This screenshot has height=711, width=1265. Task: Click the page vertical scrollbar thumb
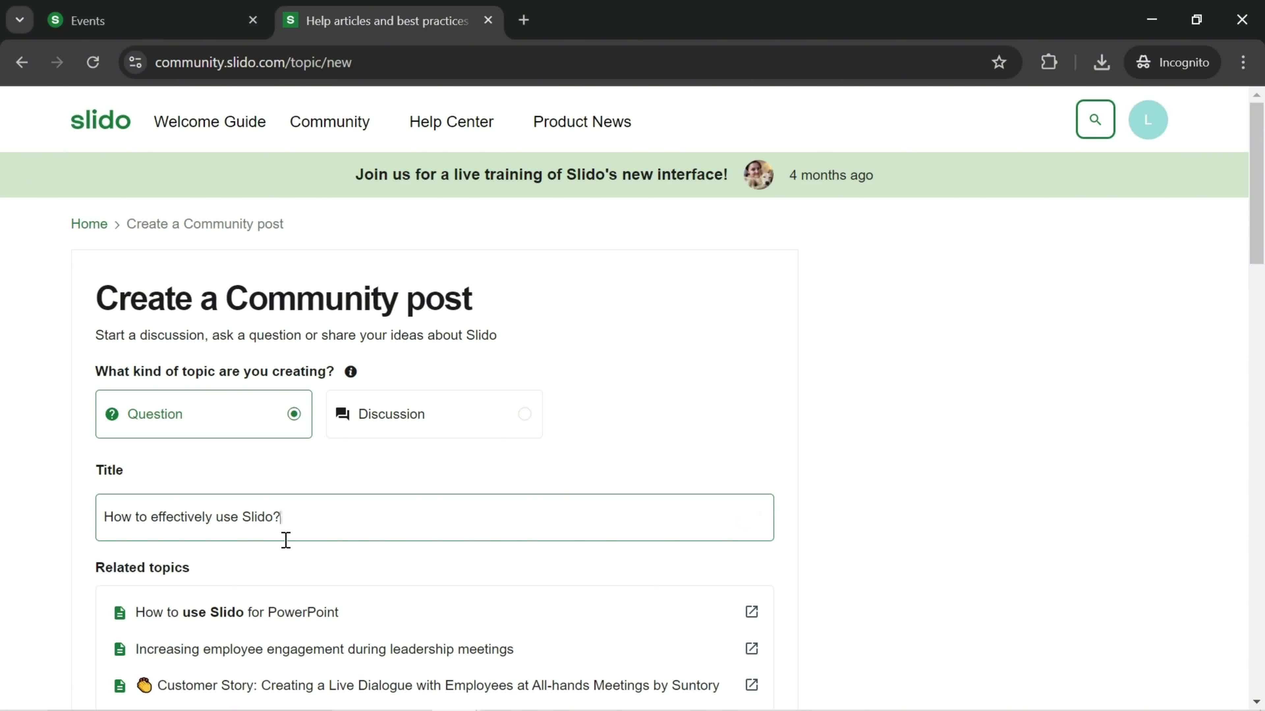coord(1257,183)
